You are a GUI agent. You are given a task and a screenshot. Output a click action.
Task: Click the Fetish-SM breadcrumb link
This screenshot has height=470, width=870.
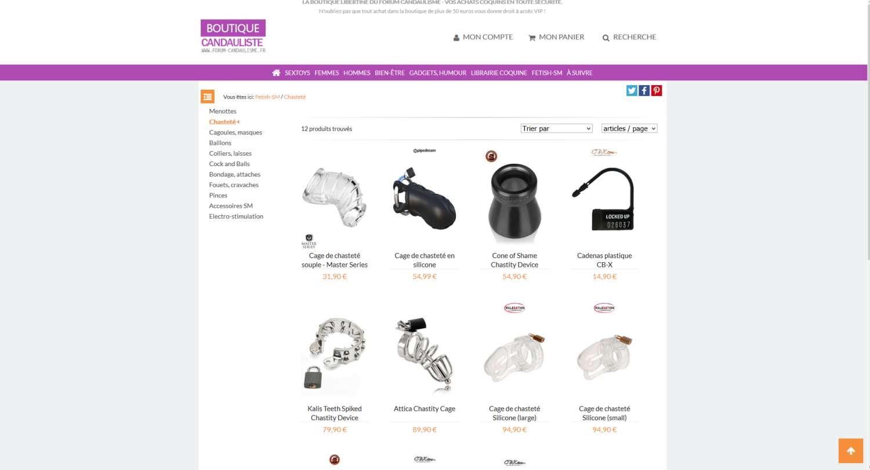tap(267, 97)
